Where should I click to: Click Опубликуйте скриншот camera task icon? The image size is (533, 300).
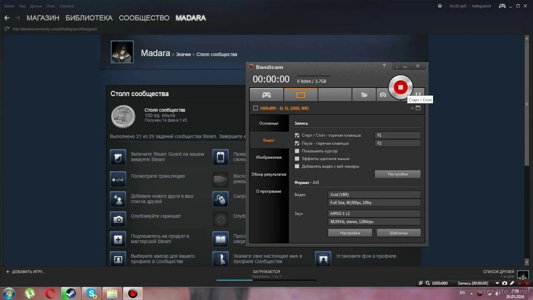[118, 219]
